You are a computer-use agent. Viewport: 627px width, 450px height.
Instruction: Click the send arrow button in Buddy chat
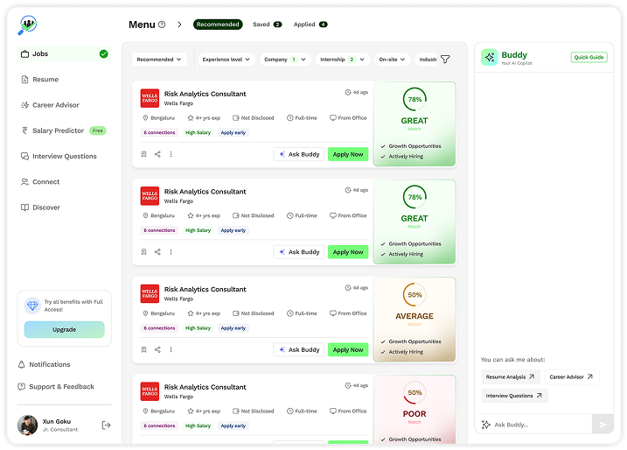coord(603,425)
